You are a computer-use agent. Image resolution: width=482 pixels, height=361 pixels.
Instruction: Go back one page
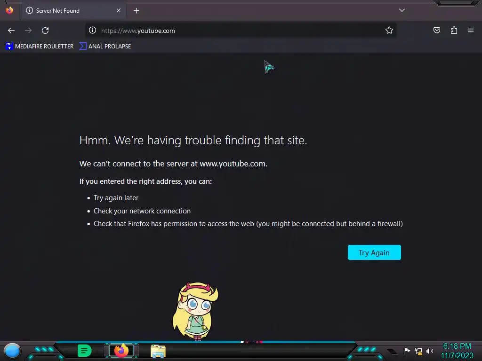tap(11, 31)
